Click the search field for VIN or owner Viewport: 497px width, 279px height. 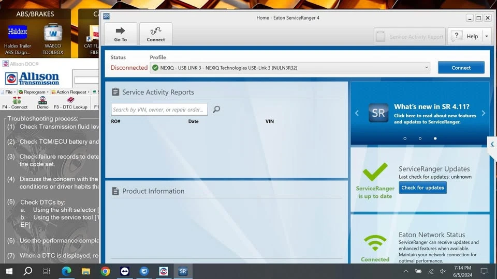(x=159, y=110)
